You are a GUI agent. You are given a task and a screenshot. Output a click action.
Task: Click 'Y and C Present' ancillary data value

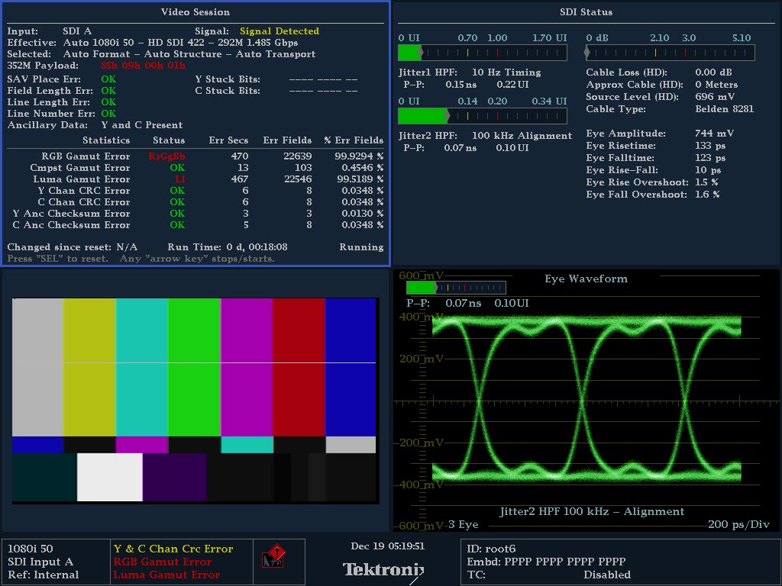(141, 125)
